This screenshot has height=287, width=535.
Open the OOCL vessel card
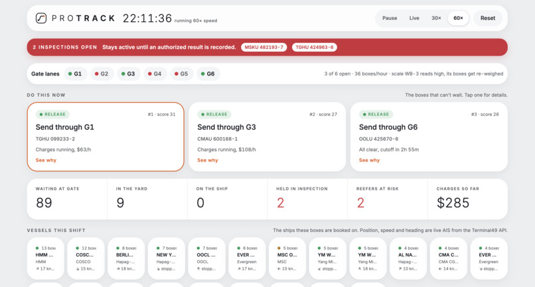(206, 258)
